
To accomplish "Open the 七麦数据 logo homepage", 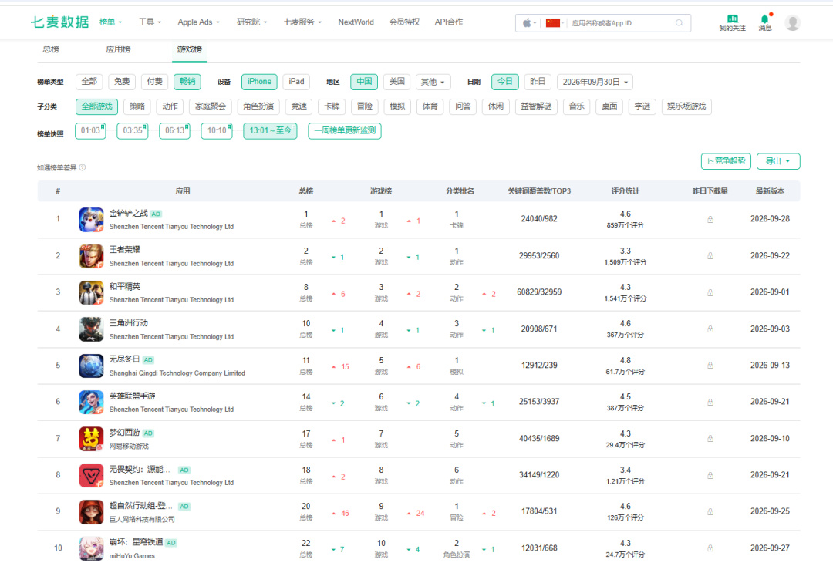I will [59, 22].
